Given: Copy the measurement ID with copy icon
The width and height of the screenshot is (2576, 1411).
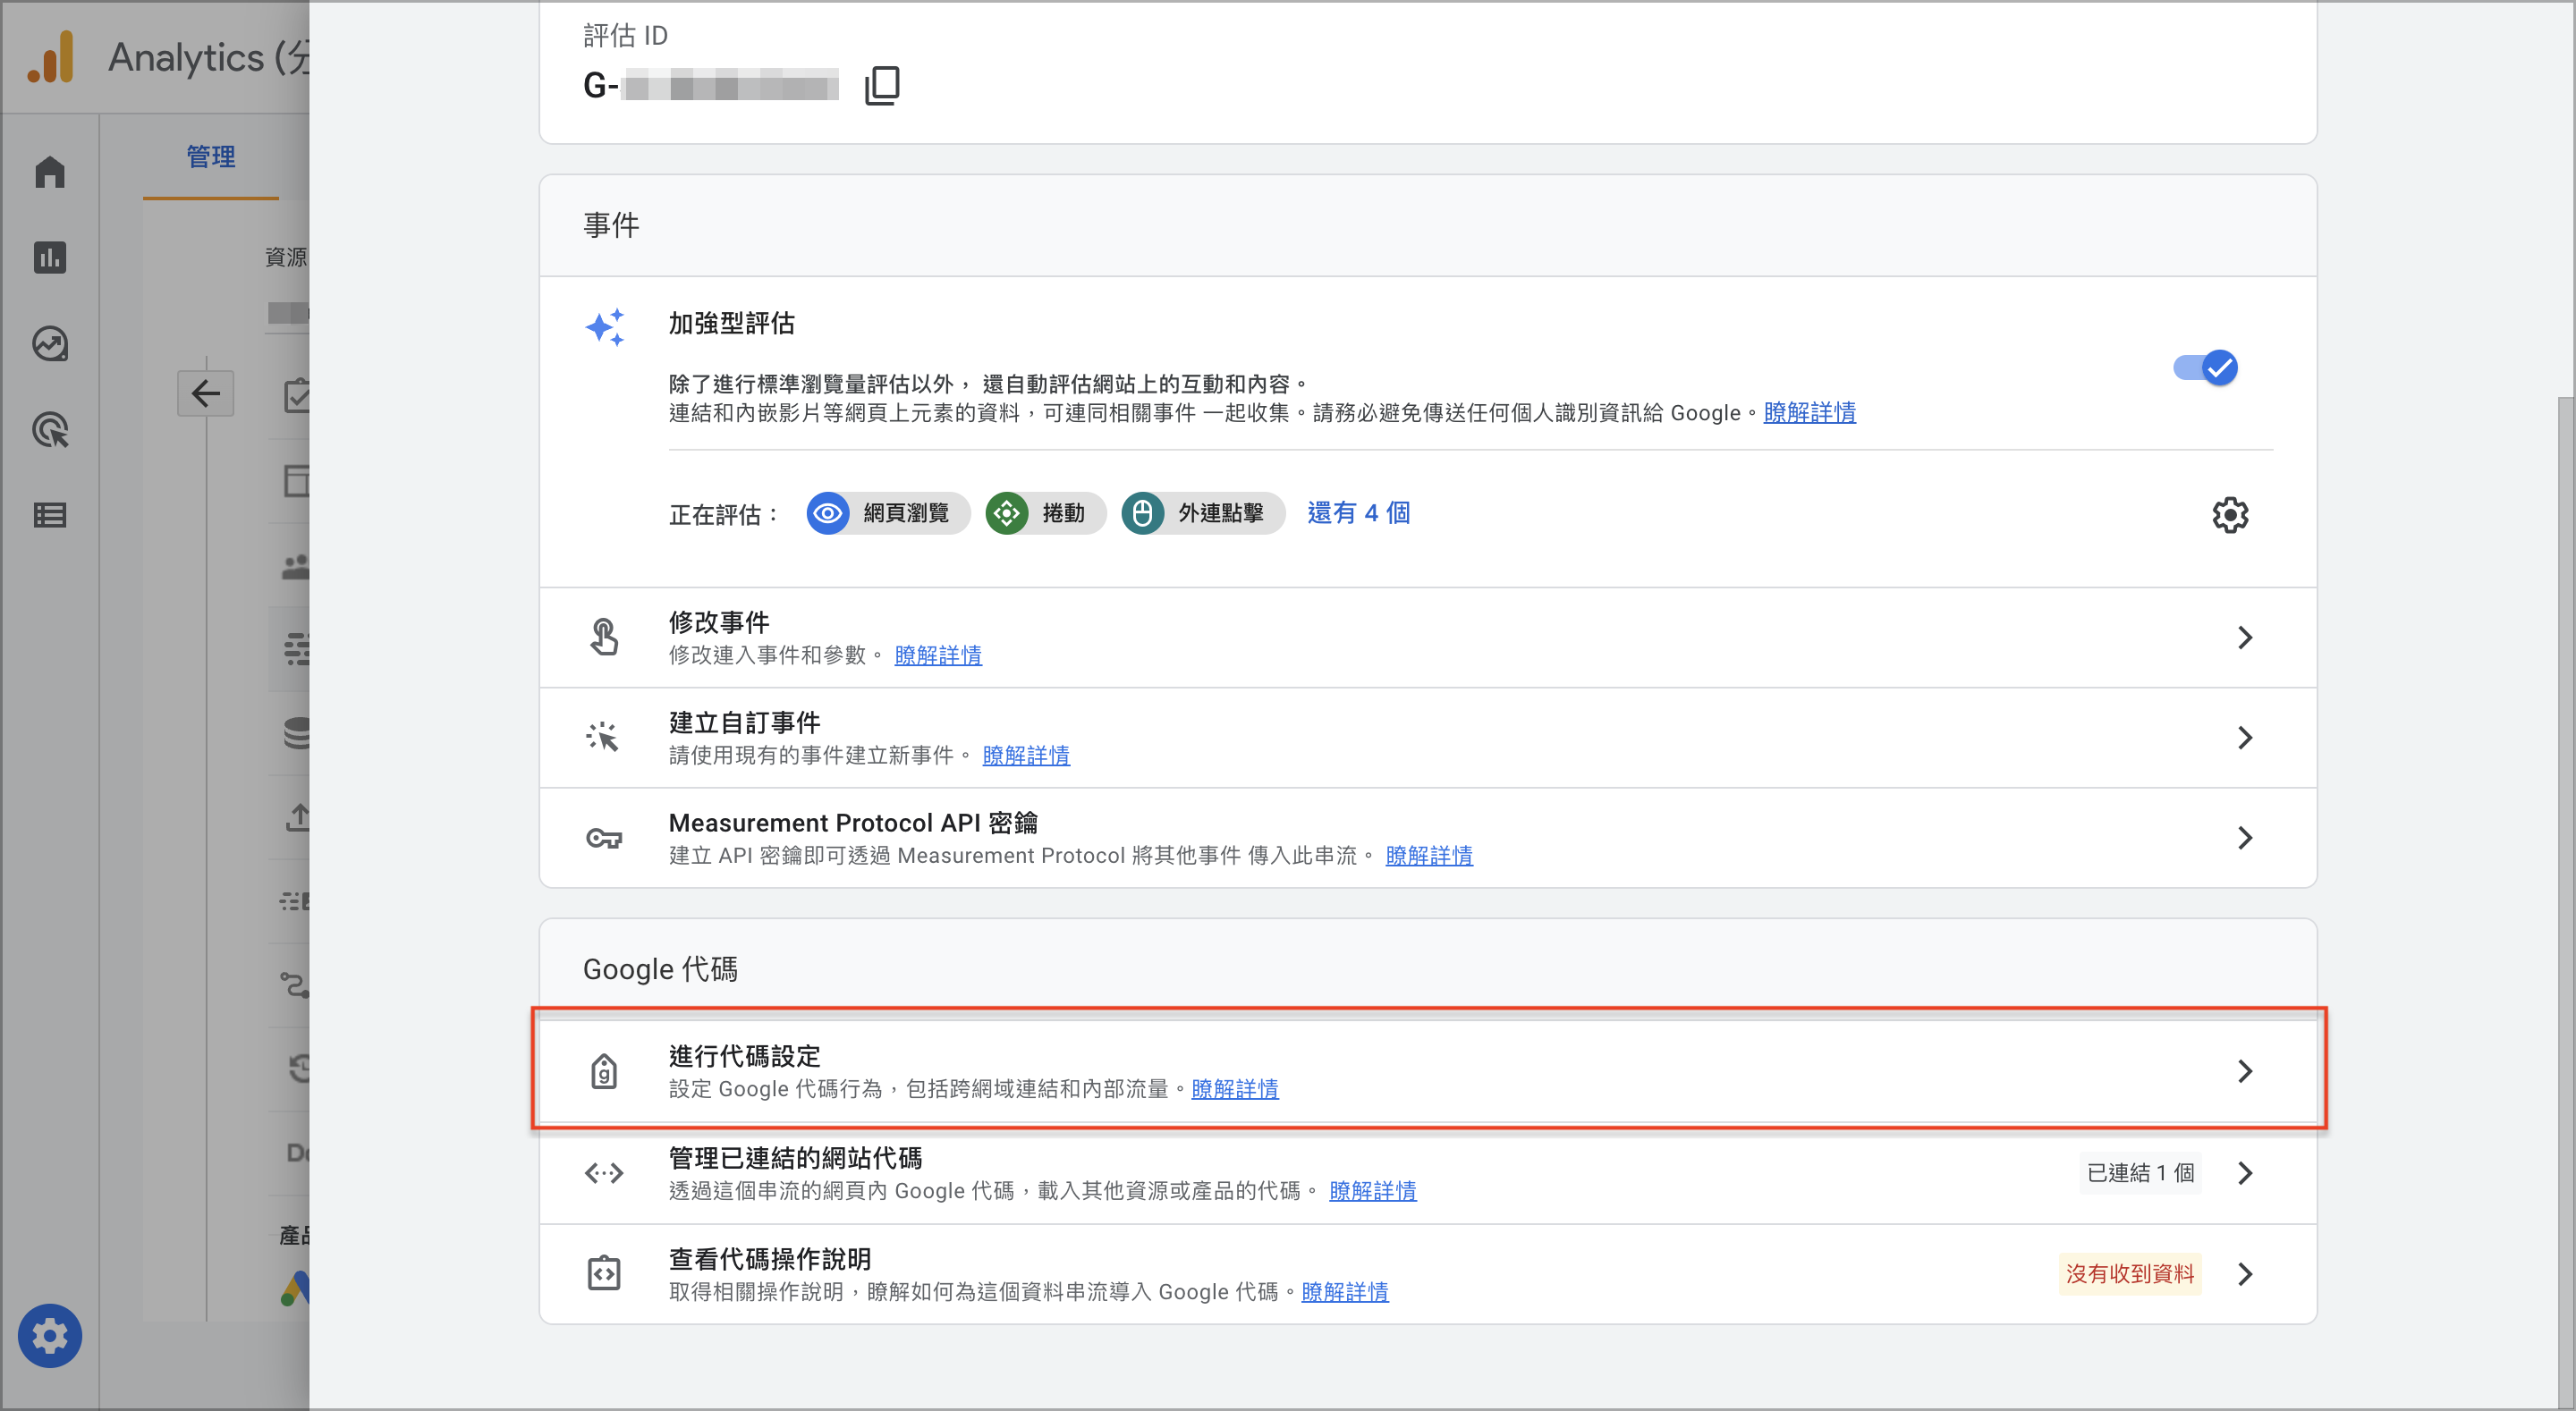Looking at the screenshot, I should (x=882, y=86).
